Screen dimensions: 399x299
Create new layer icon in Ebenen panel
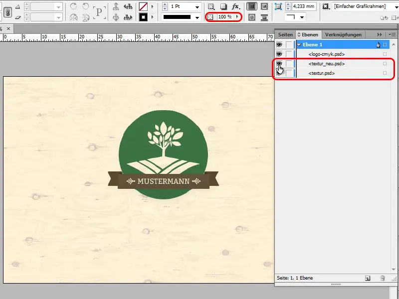coord(368,278)
